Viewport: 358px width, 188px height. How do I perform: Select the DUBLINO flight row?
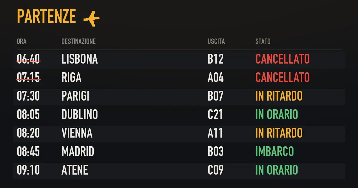click(x=179, y=115)
